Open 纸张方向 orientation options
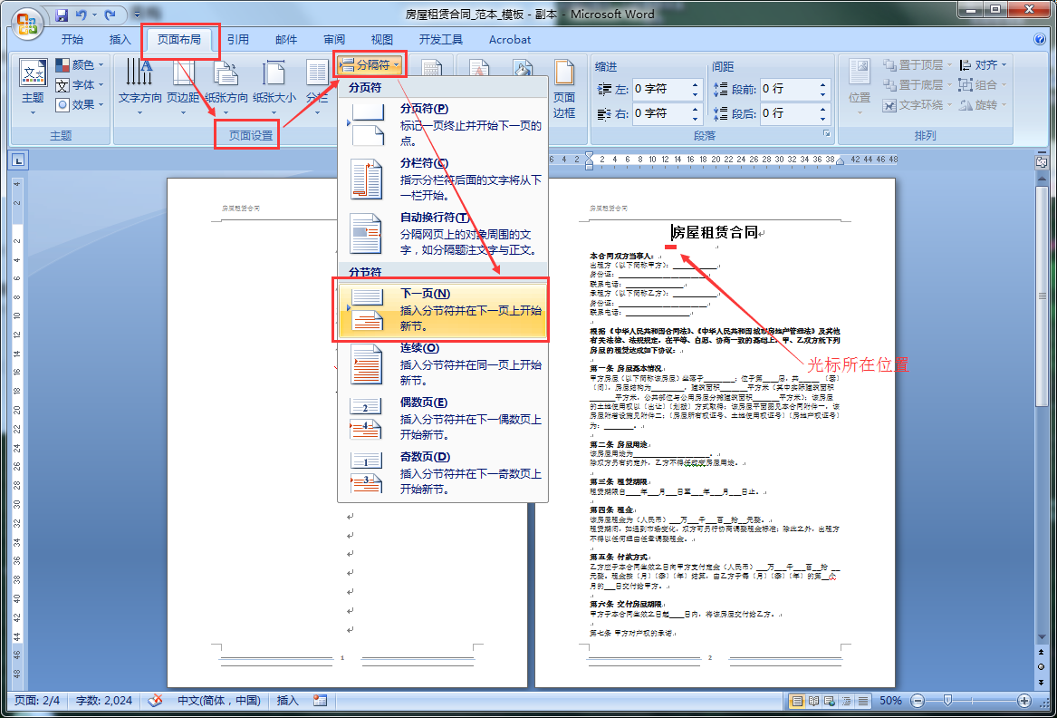 [226, 86]
